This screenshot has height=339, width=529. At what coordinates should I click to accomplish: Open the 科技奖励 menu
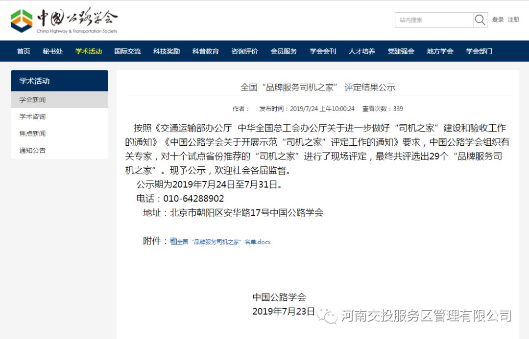(x=167, y=51)
